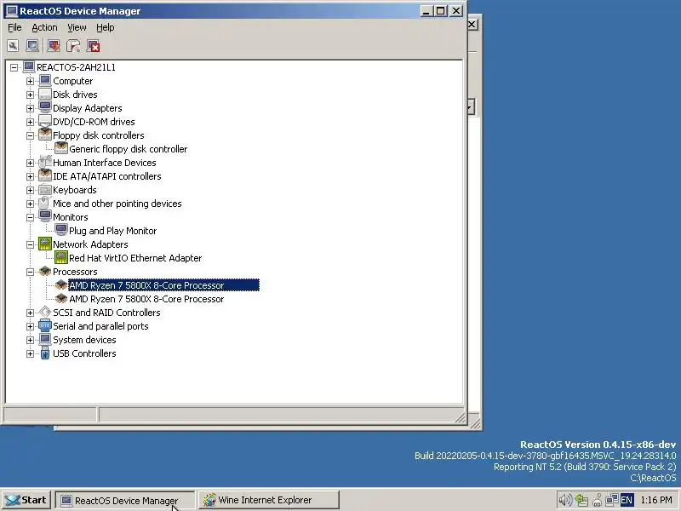Click the Monitors category icon
Image resolution: width=681 pixels, height=511 pixels.
[45, 216]
